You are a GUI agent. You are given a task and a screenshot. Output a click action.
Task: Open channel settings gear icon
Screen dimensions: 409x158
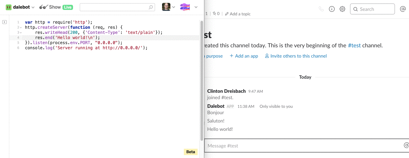(342, 9)
